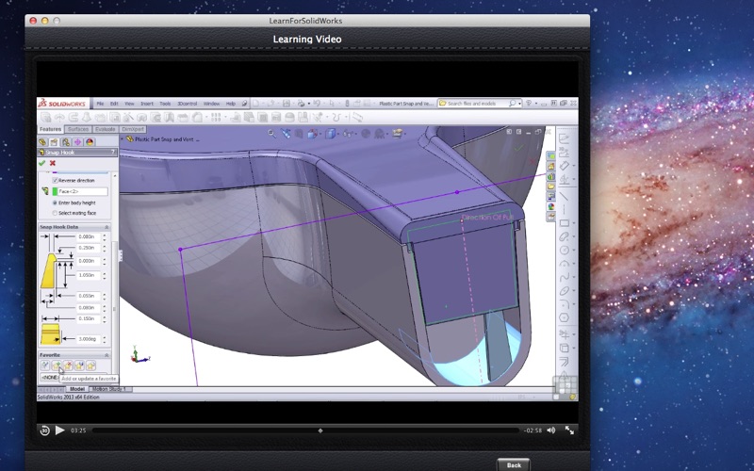Open the View menu

point(129,104)
